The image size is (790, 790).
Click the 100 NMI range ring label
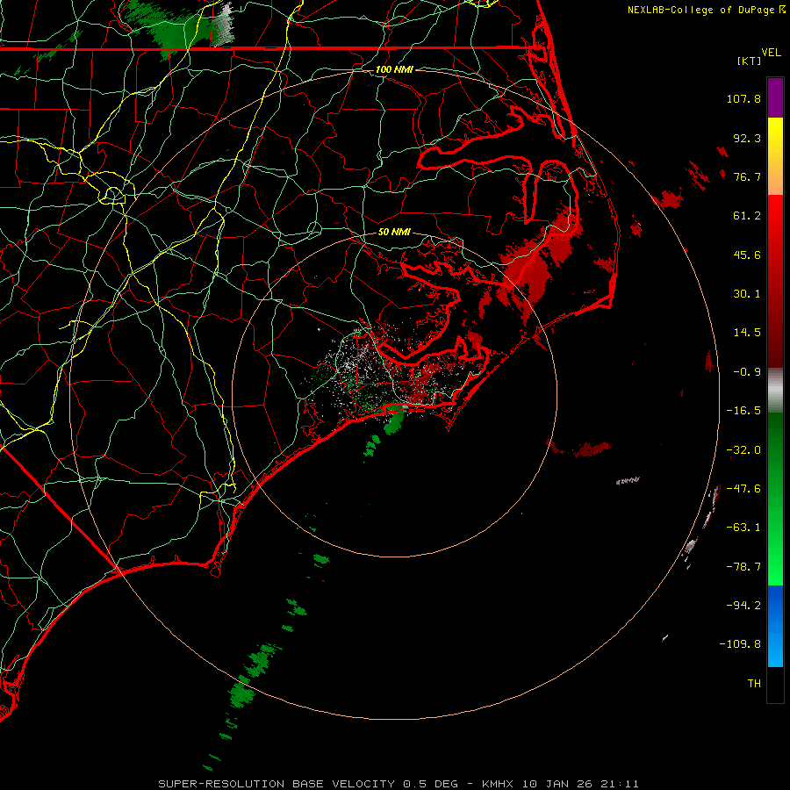pyautogui.click(x=394, y=69)
